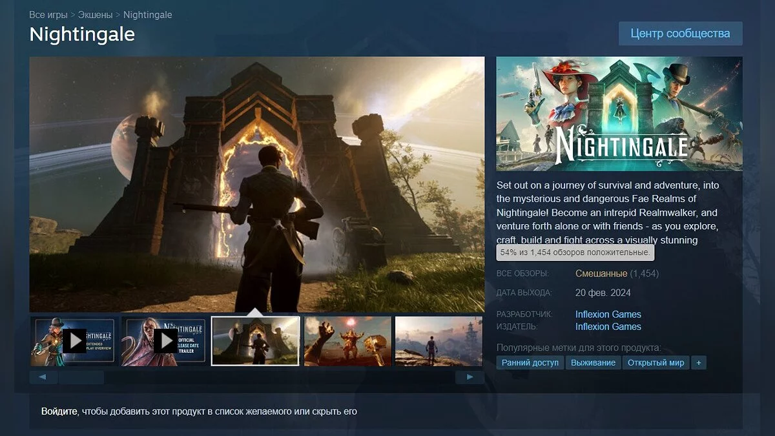
Task: Click the 54% positive reviews tooltip
Action: coord(575,252)
